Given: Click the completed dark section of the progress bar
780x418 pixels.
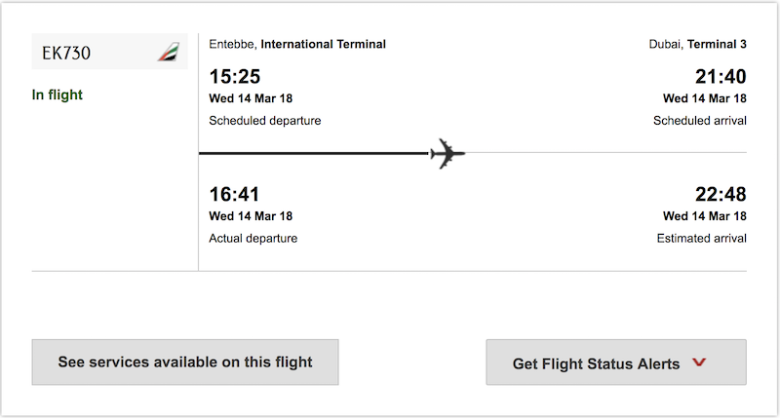Looking at the screenshot, I should tap(314, 154).
